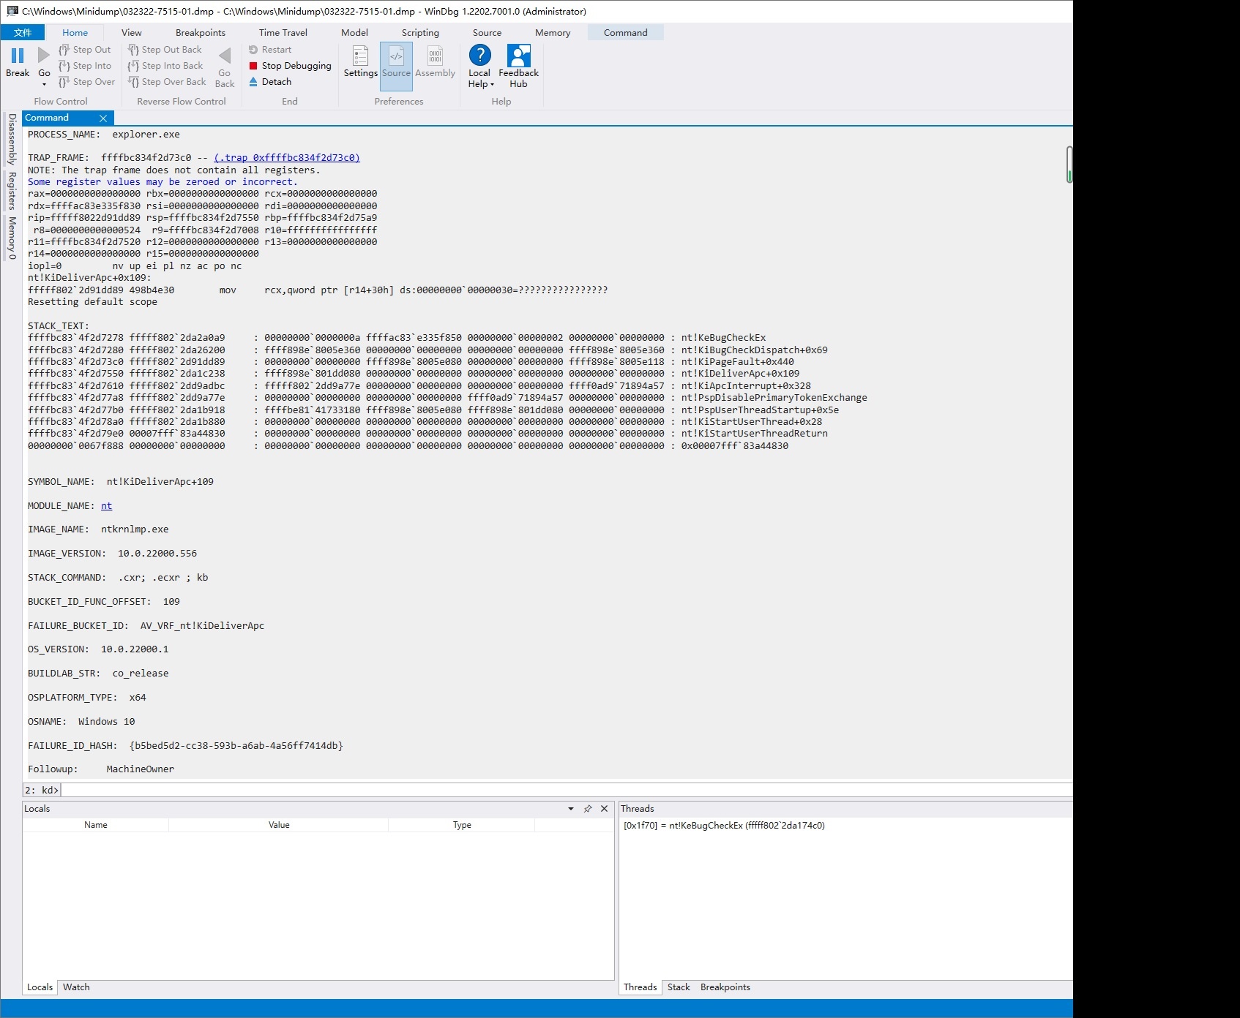Select the Command document tab

click(47, 118)
